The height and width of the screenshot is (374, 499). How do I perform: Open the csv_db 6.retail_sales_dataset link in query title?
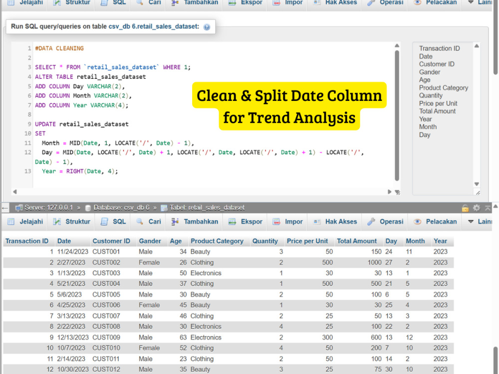(x=154, y=26)
